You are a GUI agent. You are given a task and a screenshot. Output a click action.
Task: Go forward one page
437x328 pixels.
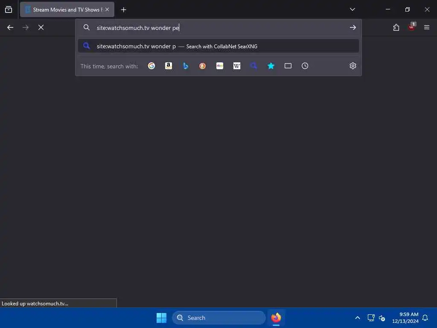point(26,27)
